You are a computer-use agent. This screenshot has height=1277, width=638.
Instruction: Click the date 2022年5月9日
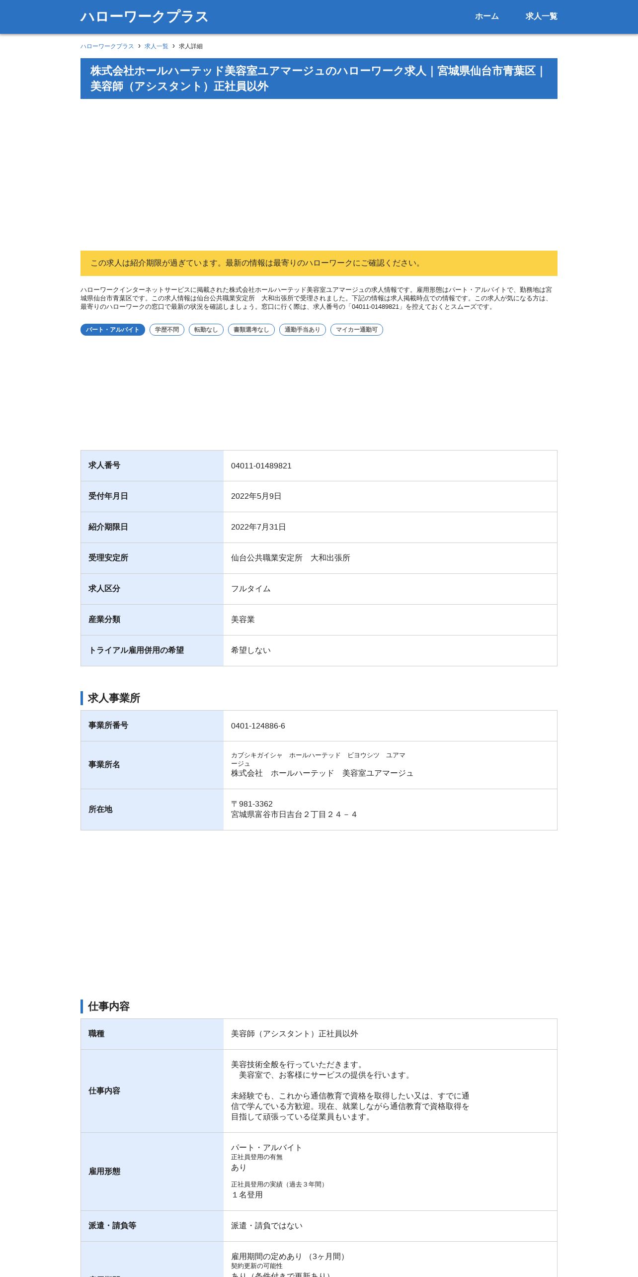[256, 496]
